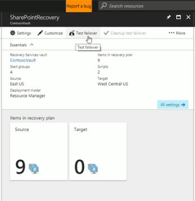Collapse the Essentials section chevron
The height and width of the screenshot is (201, 195).
pos(32,45)
